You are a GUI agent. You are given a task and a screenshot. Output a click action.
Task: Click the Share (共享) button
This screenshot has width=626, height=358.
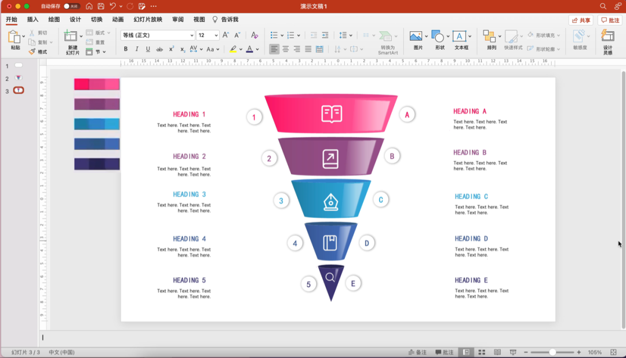tap(581, 20)
